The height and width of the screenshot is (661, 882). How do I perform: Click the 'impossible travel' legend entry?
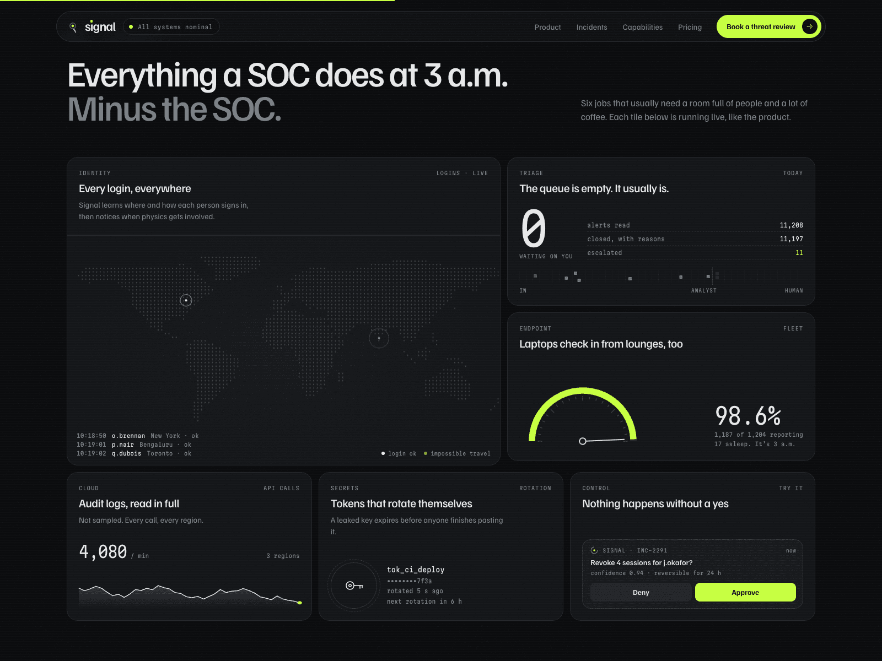coord(457,453)
